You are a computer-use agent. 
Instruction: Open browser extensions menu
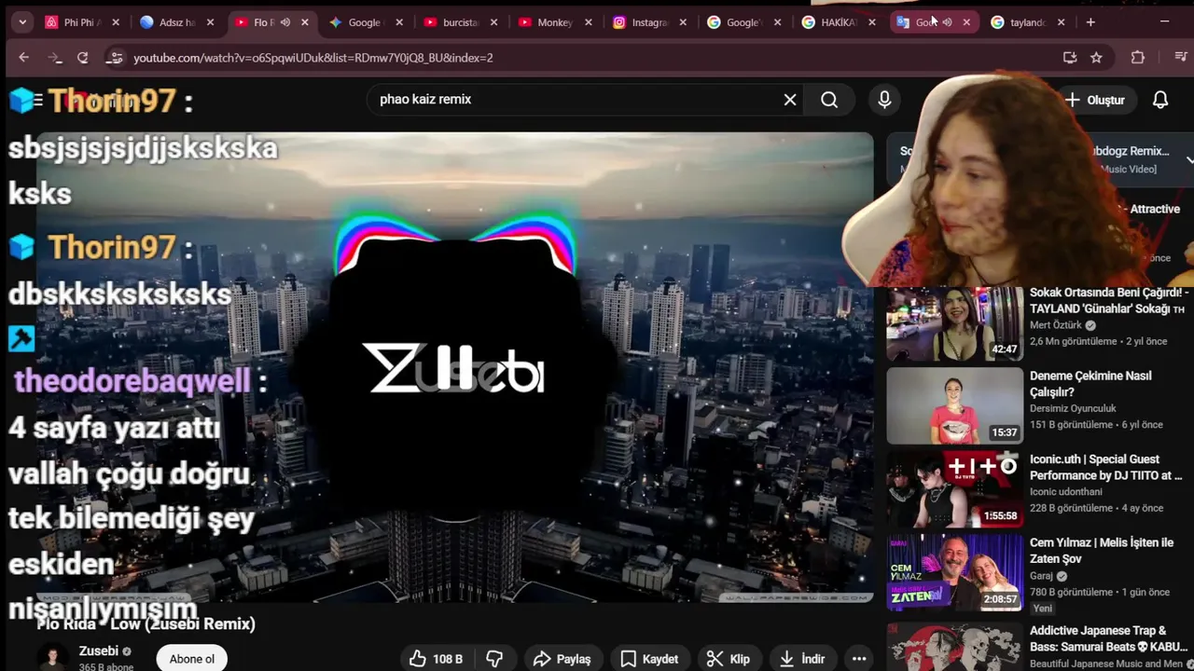[x=1137, y=58]
